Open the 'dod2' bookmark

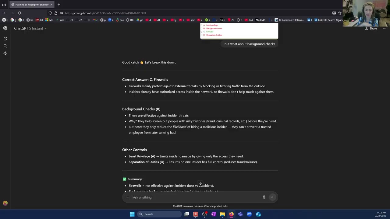tap(261, 20)
